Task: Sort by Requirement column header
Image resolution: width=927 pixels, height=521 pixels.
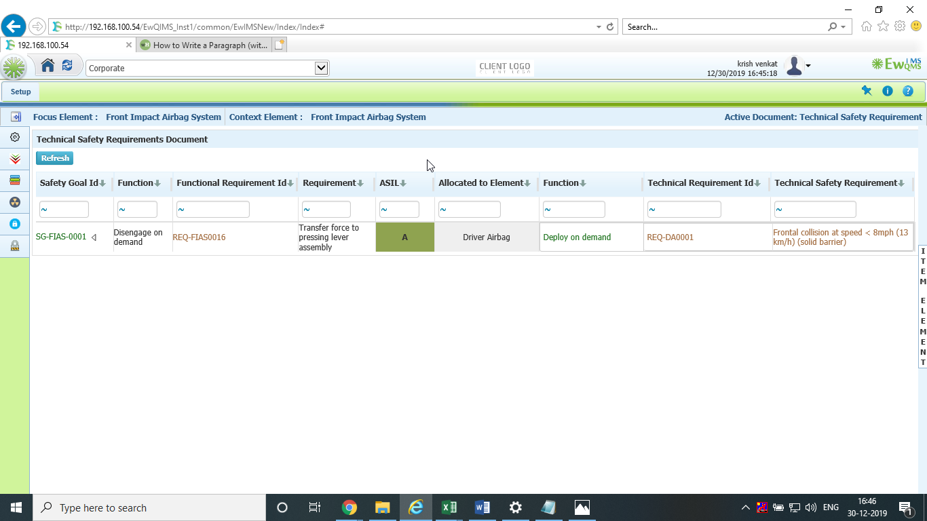Action: click(334, 183)
